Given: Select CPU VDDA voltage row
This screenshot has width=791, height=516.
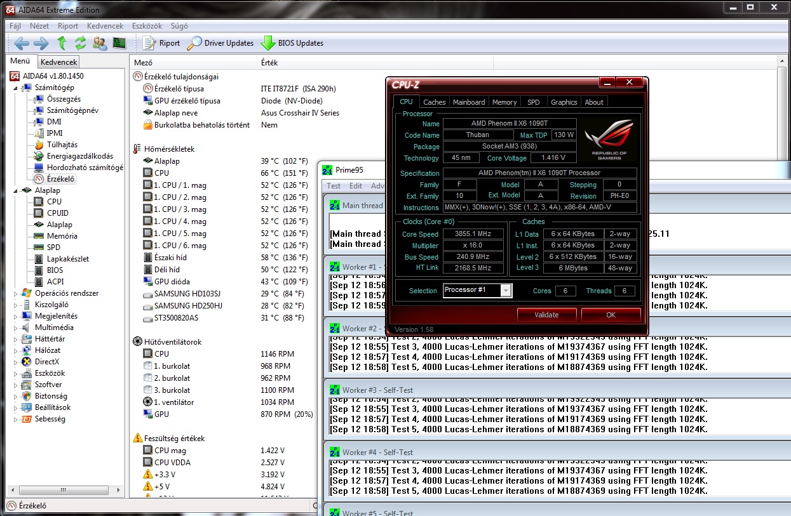Looking at the screenshot, I should [x=213, y=462].
